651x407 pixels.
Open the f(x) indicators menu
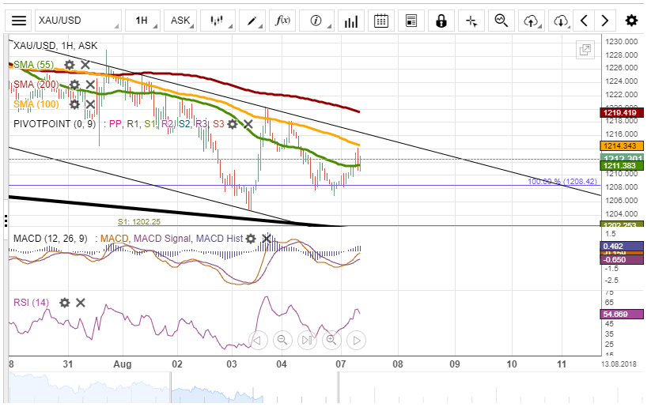click(282, 21)
